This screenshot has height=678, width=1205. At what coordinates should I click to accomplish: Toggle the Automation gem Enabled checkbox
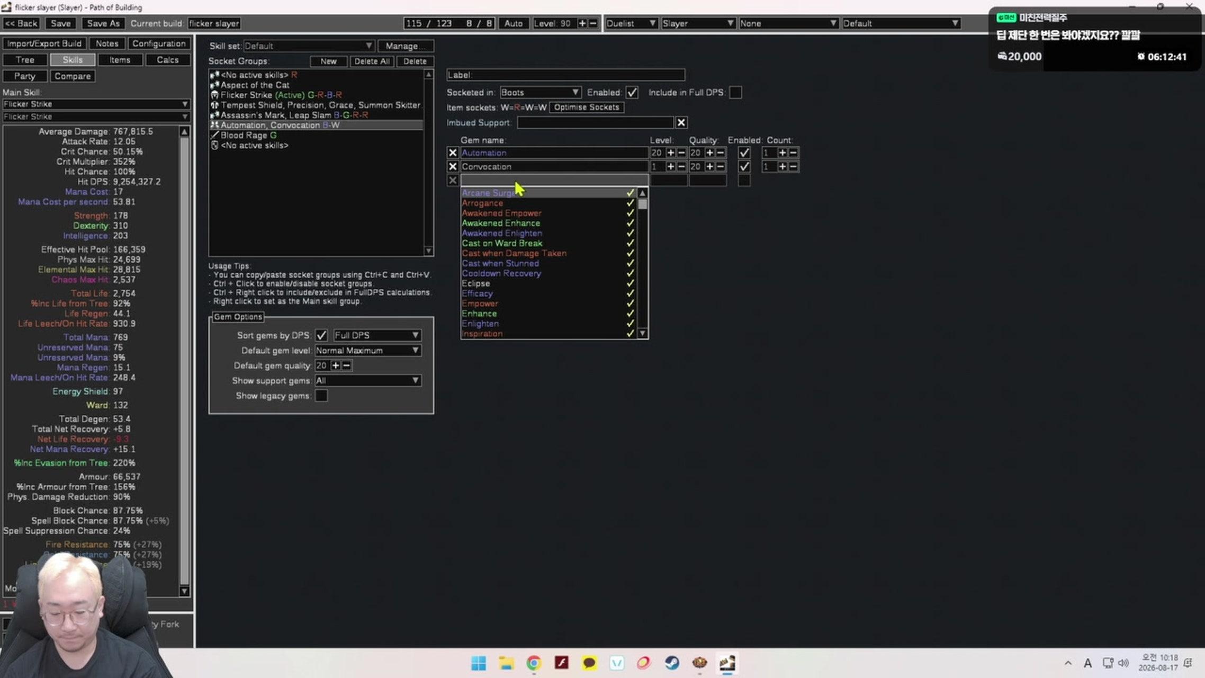[744, 153]
